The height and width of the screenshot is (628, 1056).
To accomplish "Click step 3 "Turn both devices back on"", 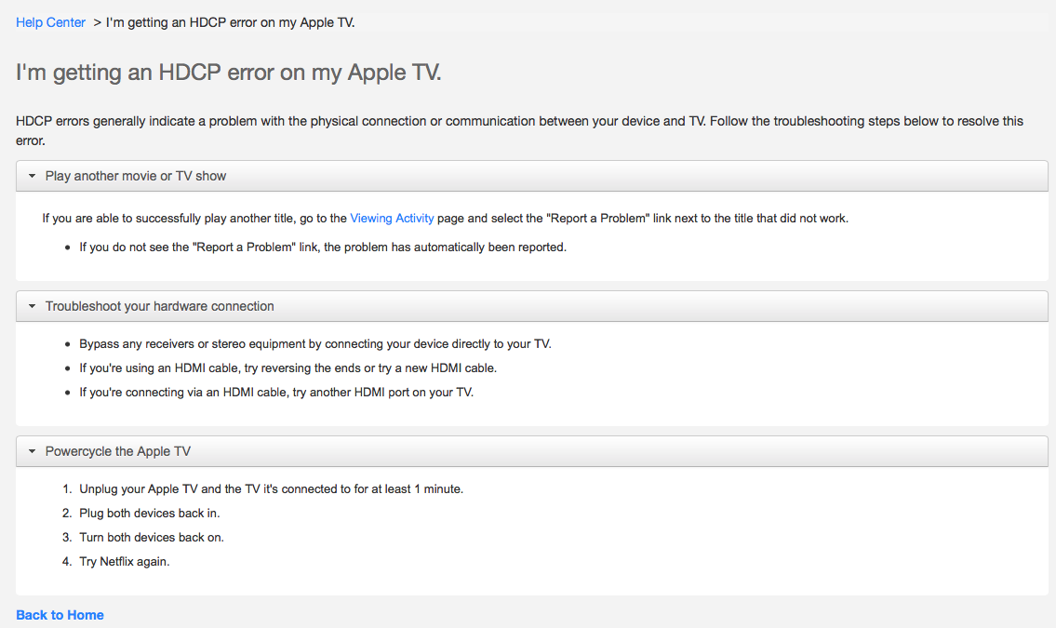I will tap(152, 538).
